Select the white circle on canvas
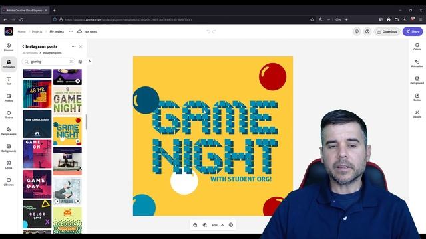 [x=184, y=181]
